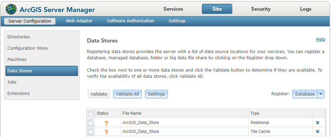Image resolution: width=331 pixels, height=137 pixels.
Task: Select the Software Authorization subtab
Action: pos(131,21)
